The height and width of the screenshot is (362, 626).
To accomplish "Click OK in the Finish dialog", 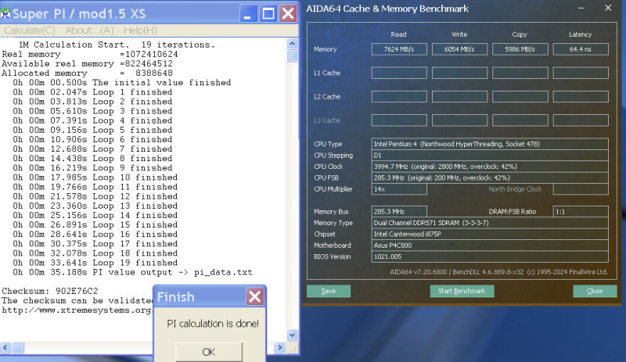I will [x=208, y=352].
